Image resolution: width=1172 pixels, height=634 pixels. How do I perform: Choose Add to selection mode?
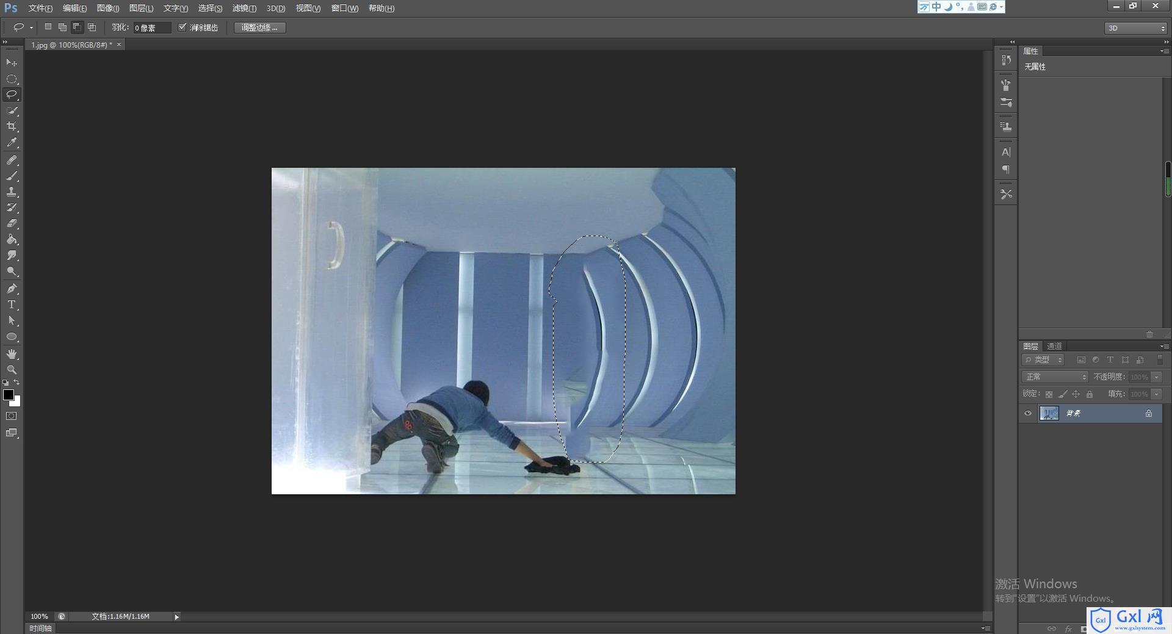click(62, 27)
